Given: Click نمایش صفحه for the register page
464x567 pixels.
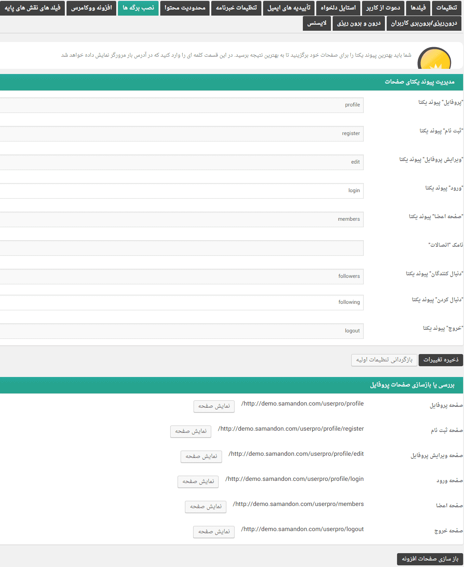Looking at the screenshot, I should [191, 432].
